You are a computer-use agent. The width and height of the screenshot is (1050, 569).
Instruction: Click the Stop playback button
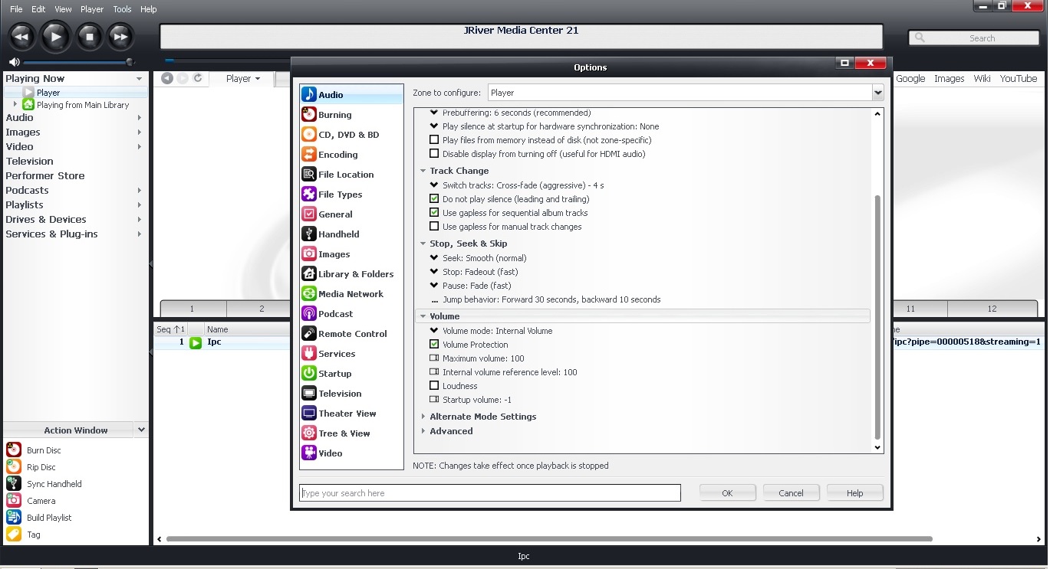tap(89, 36)
